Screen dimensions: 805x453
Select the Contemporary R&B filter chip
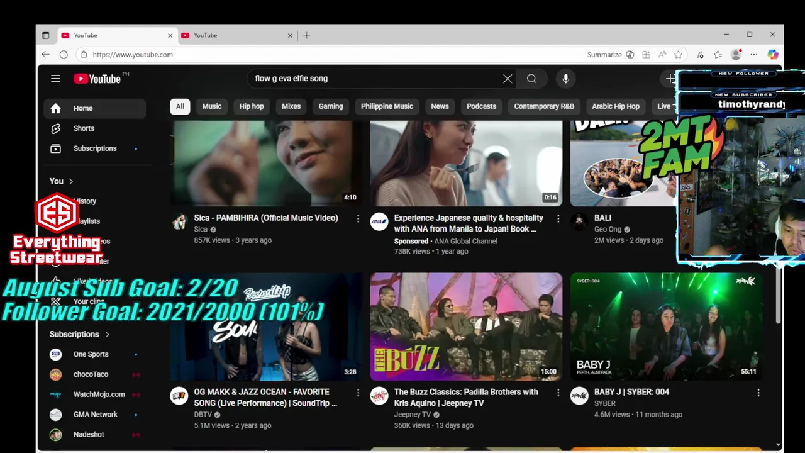coord(544,106)
